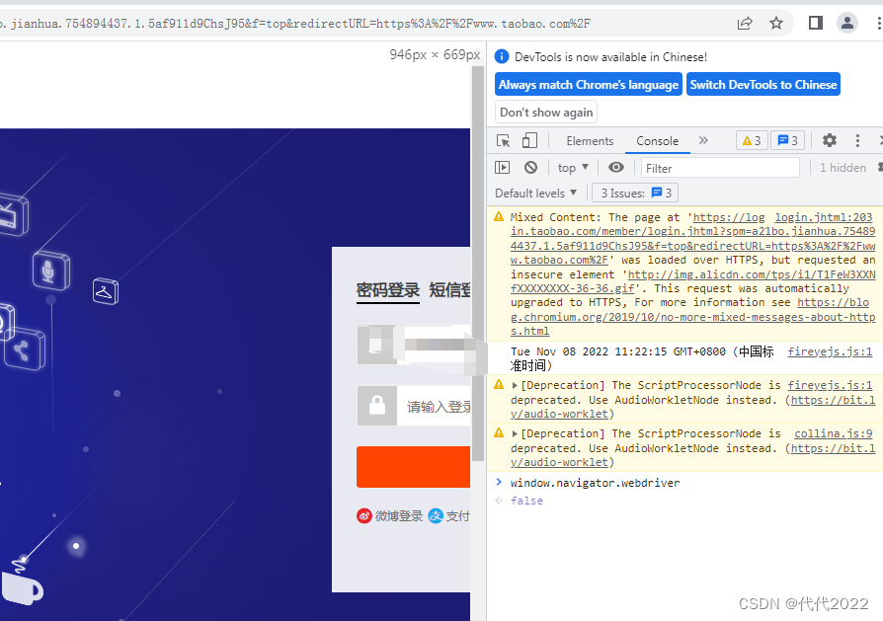Open DevTools settings gear
Screen dimensions: 883x621
[x=830, y=140]
